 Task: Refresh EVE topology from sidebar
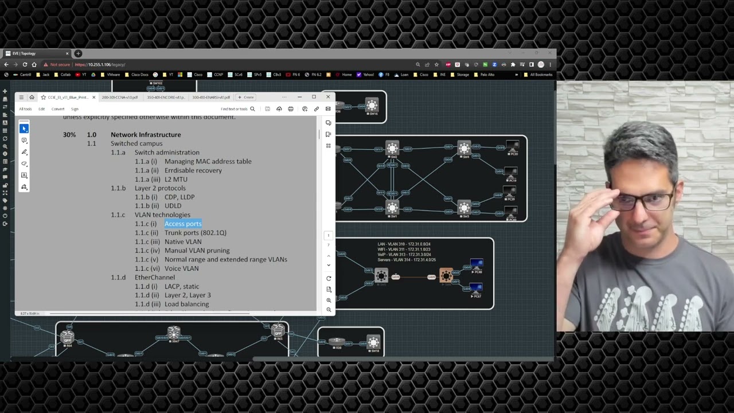pyautogui.click(x=5, y=138)
